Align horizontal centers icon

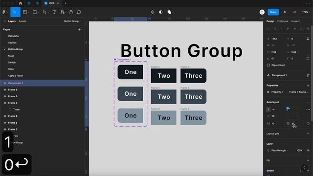(275, 29)
